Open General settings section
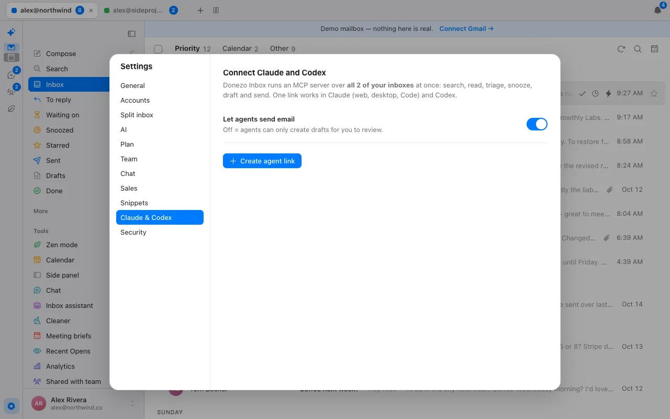This screenshot has height=419, width=670. (x=160, y=85)
